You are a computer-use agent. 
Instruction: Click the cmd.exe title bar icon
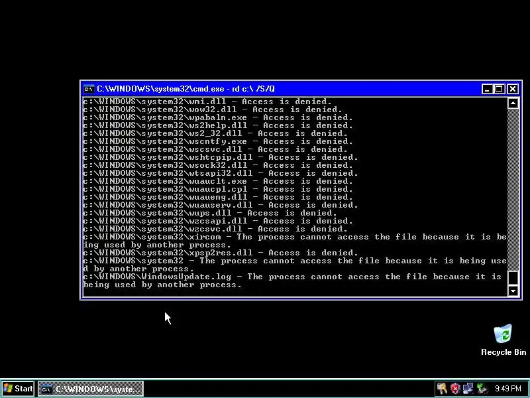89,89
